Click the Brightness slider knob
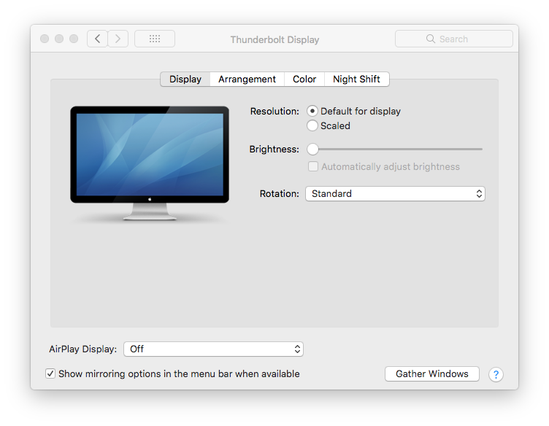Viewport: 549px width, 426px height. pyautogui.click(x=312, y=149)
